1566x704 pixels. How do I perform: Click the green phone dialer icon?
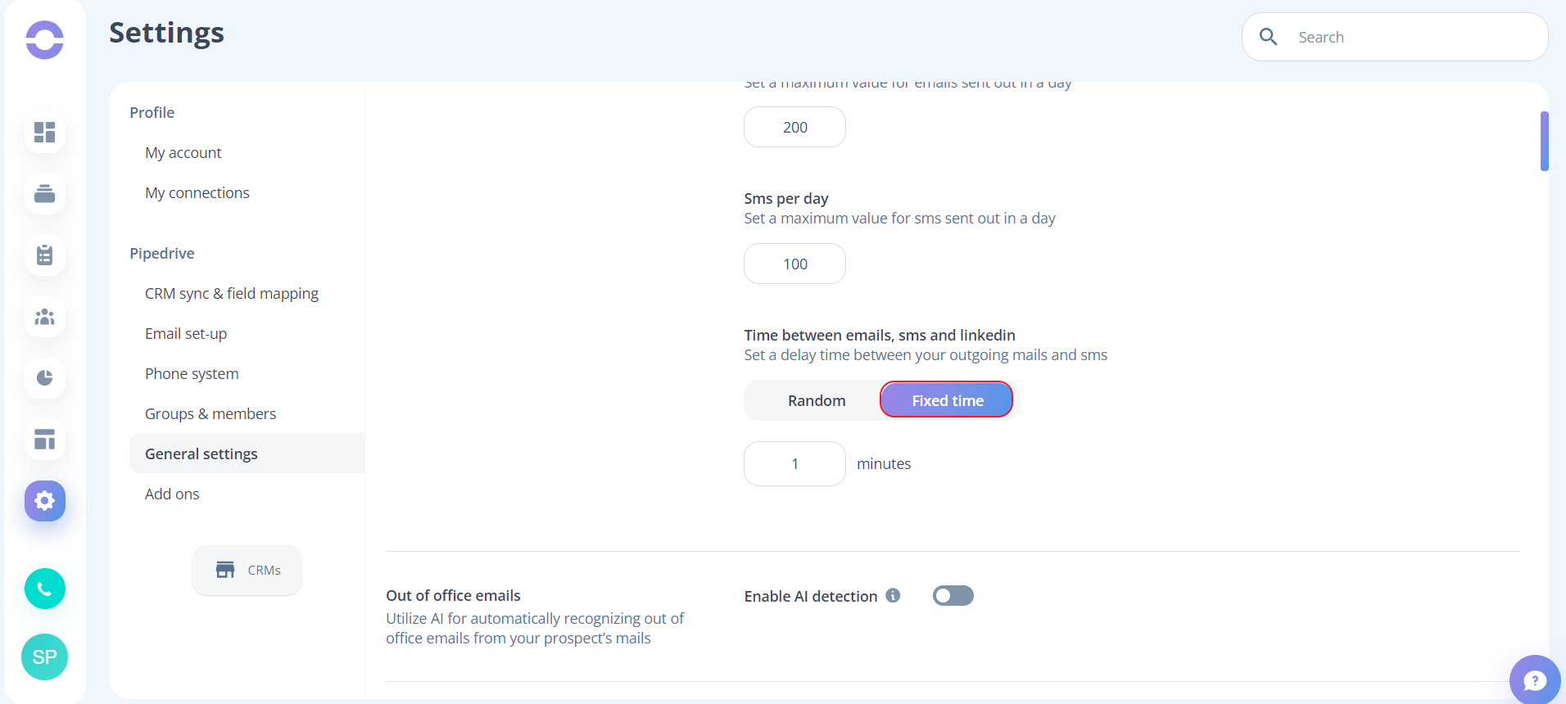click(x=45, y=589)
